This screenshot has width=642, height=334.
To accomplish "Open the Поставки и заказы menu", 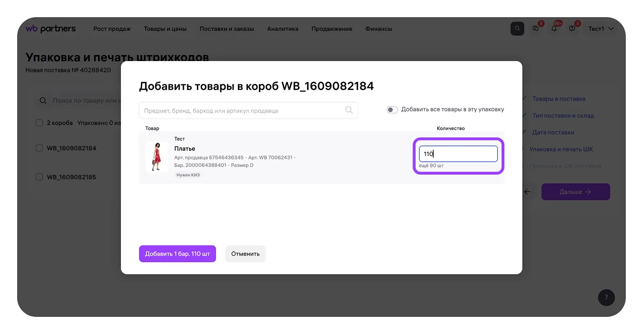I will click(227, 29).
